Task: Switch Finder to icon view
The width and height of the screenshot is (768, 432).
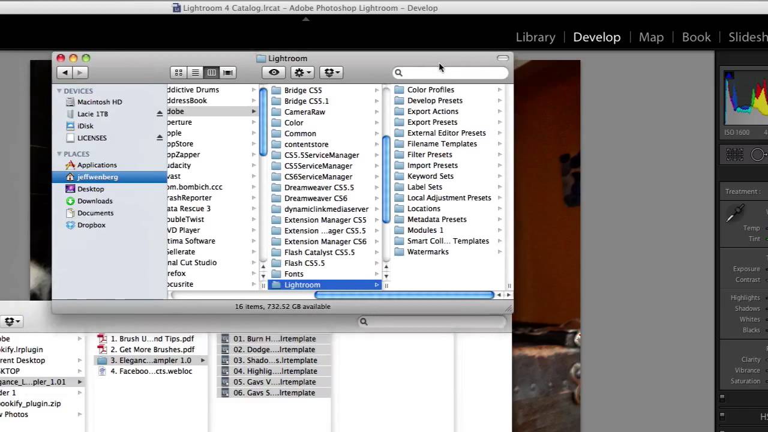Action: [x=178, y=73]
